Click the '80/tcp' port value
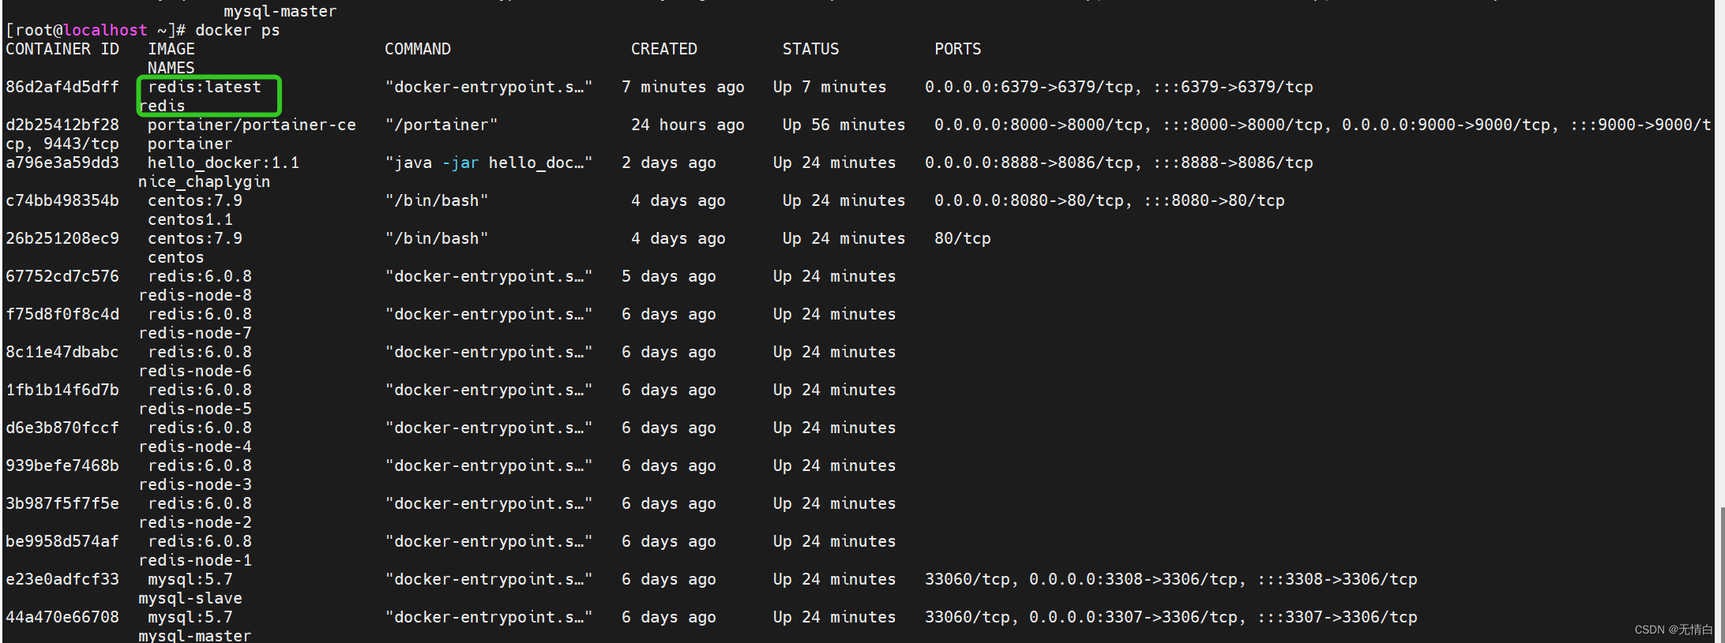 click(x=963, y=238)
